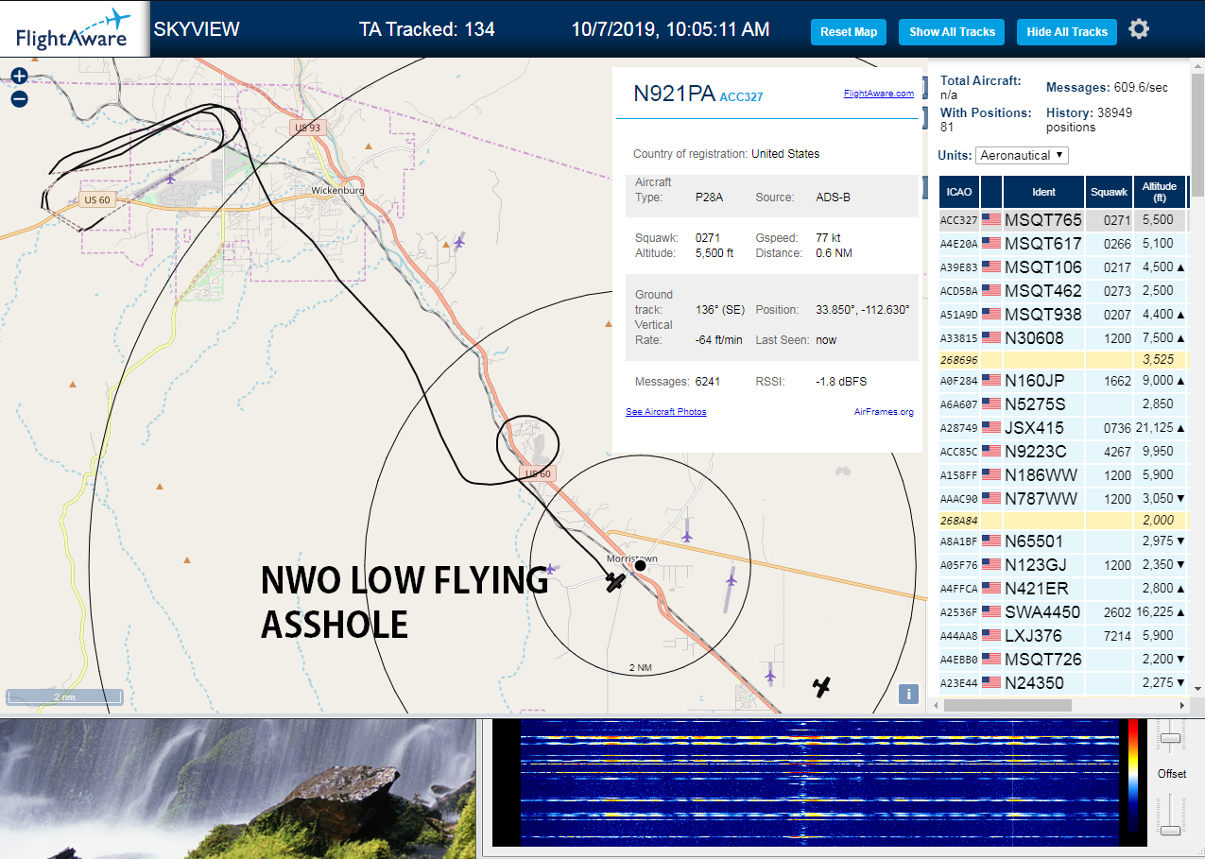The height and width of the screenshot is (859, 1205).
Task: Click the map info 'i' button
Action: coord(908,695)
